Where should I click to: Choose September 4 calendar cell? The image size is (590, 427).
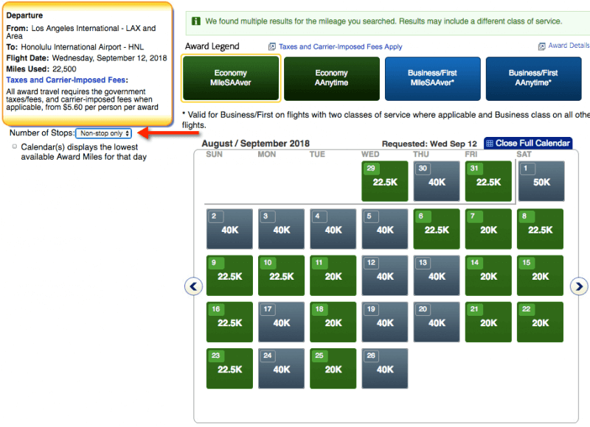tap(333, 229)
